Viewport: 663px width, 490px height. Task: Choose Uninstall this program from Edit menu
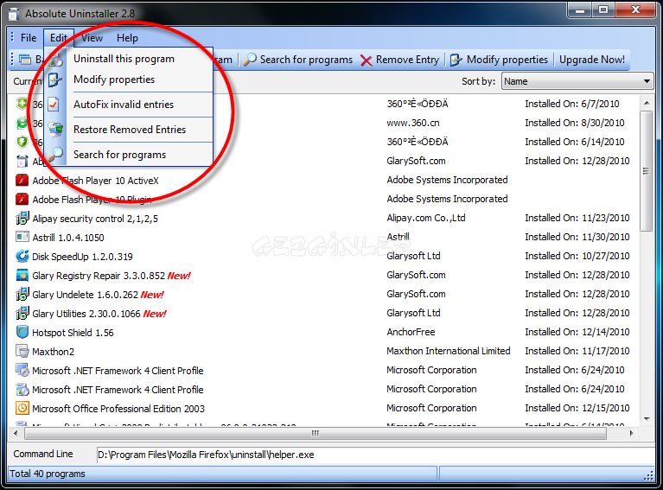(131, 59)
